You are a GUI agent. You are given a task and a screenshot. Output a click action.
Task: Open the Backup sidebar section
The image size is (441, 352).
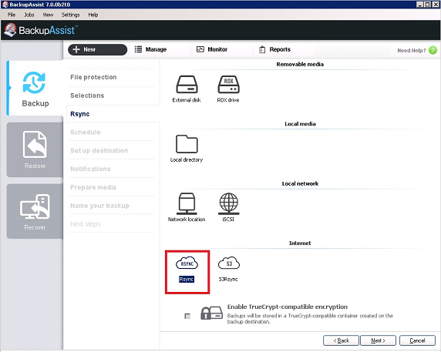click(35, 89)
